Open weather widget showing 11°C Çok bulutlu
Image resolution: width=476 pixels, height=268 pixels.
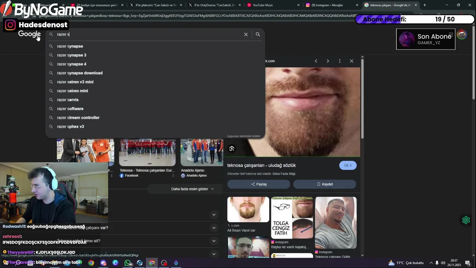tap(406, 263)
